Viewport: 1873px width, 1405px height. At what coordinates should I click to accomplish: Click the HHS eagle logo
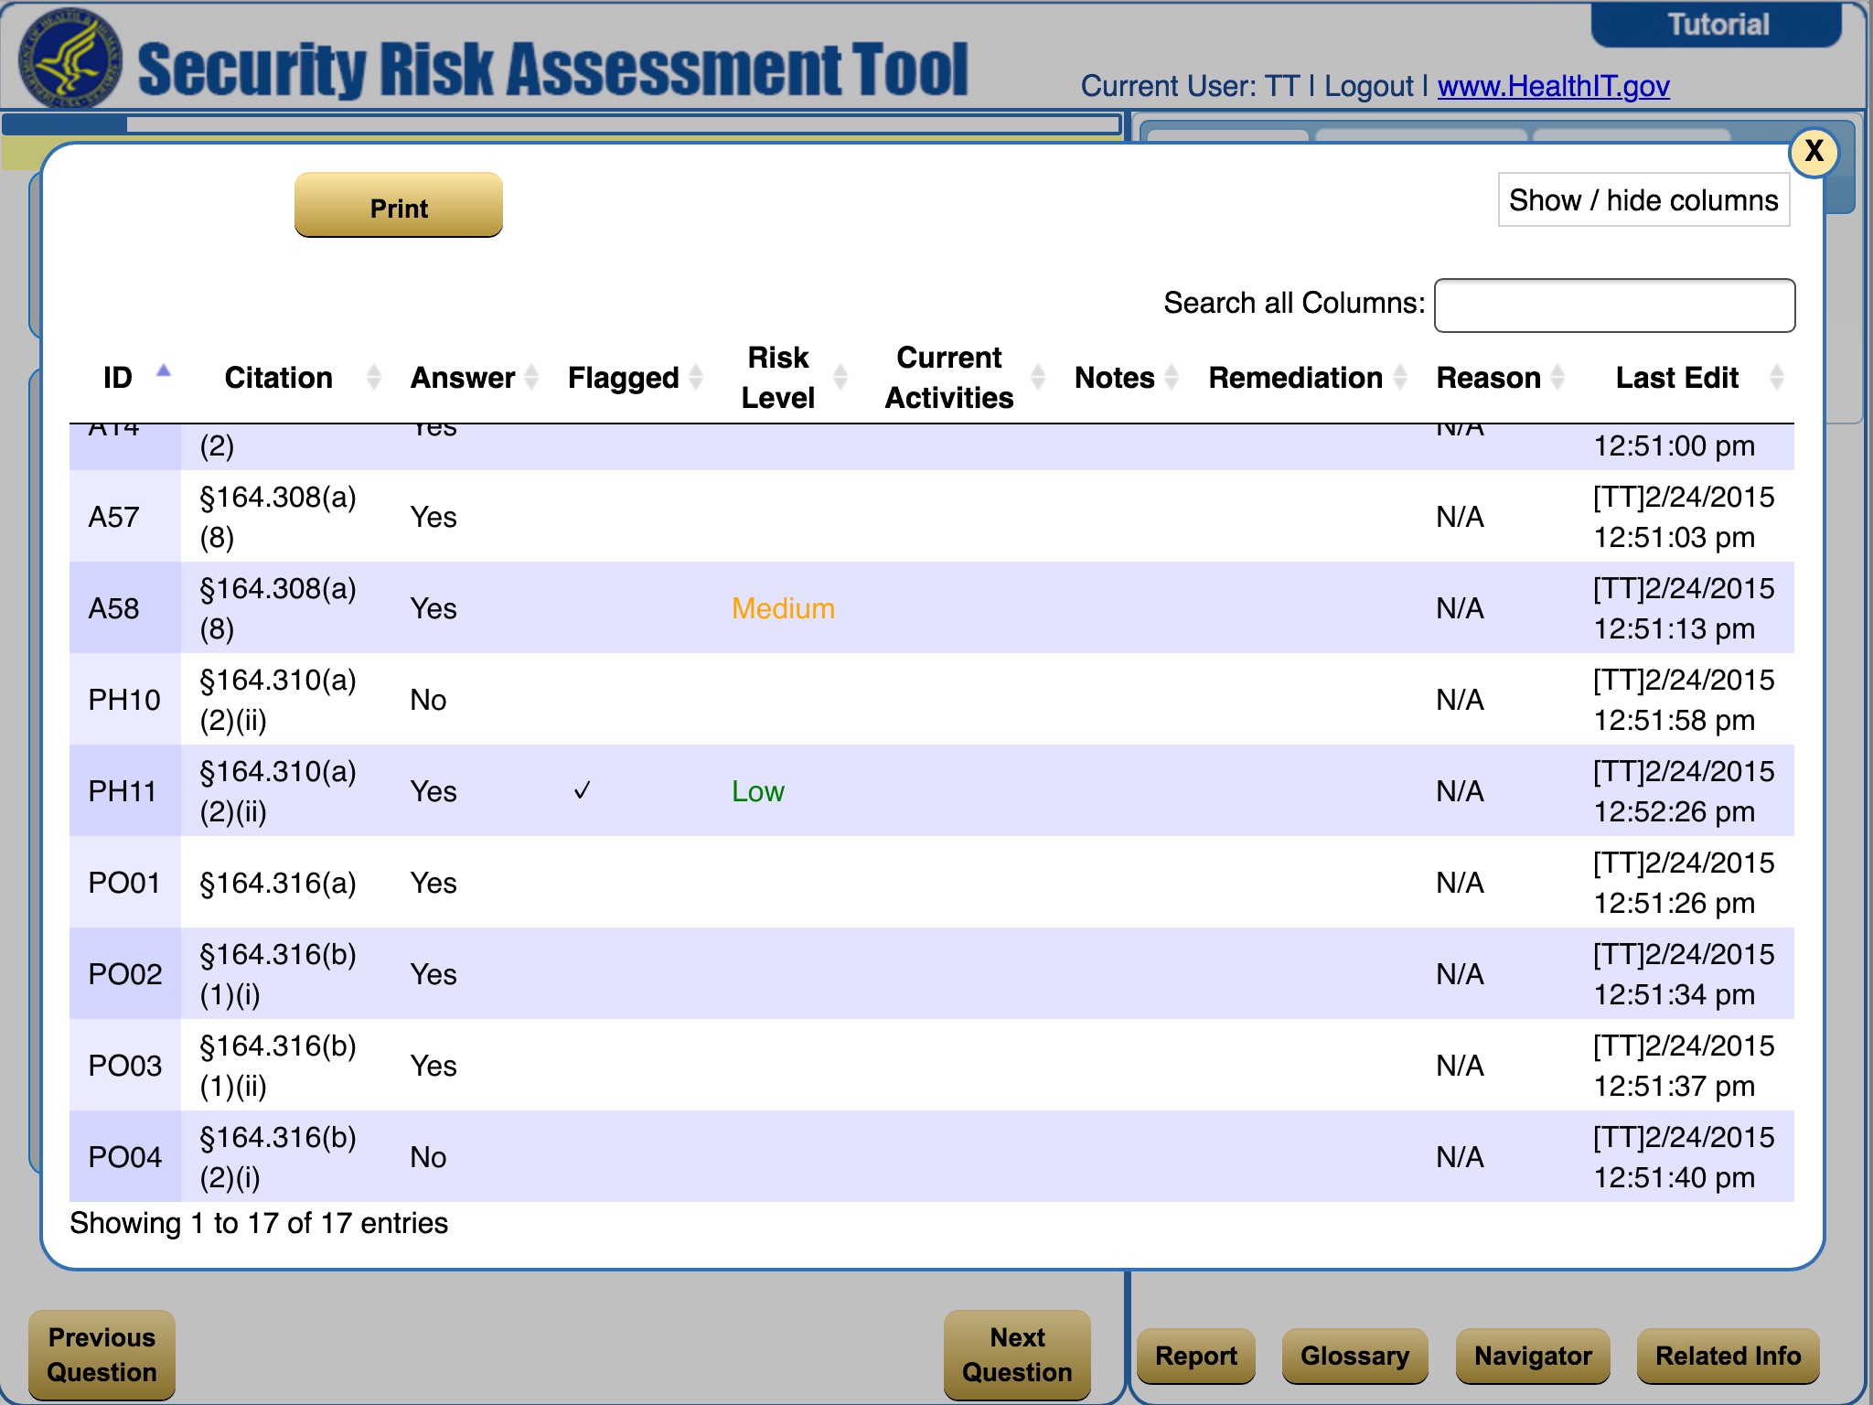click(x=69, y=57)
